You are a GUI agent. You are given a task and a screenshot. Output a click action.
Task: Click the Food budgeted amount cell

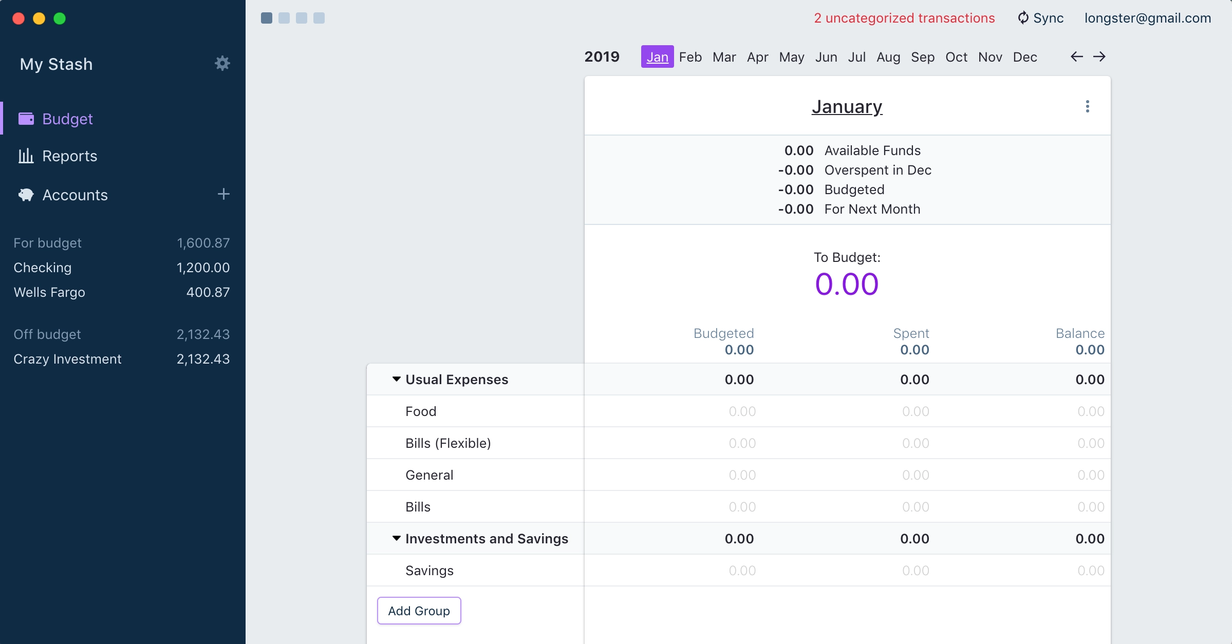pos(741,411)
